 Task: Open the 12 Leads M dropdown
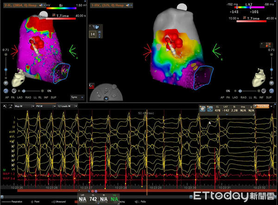point(67,106)
